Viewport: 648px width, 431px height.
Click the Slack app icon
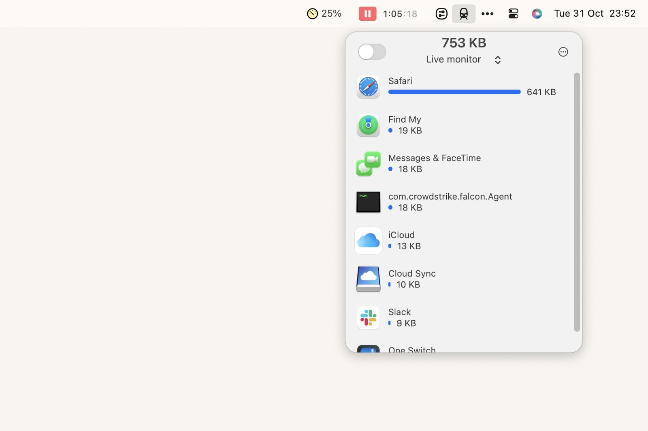[x=368, y=317]
